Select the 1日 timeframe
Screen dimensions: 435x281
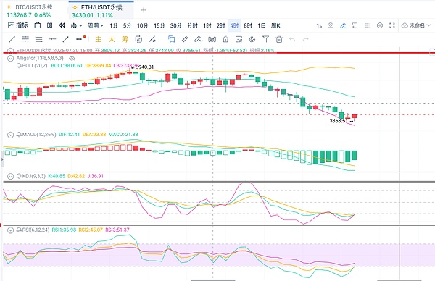[x=262, y=25]
